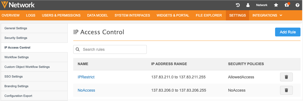Open SSO Settings in the sidebar
The image size is (303, 101).
point(34,76)
